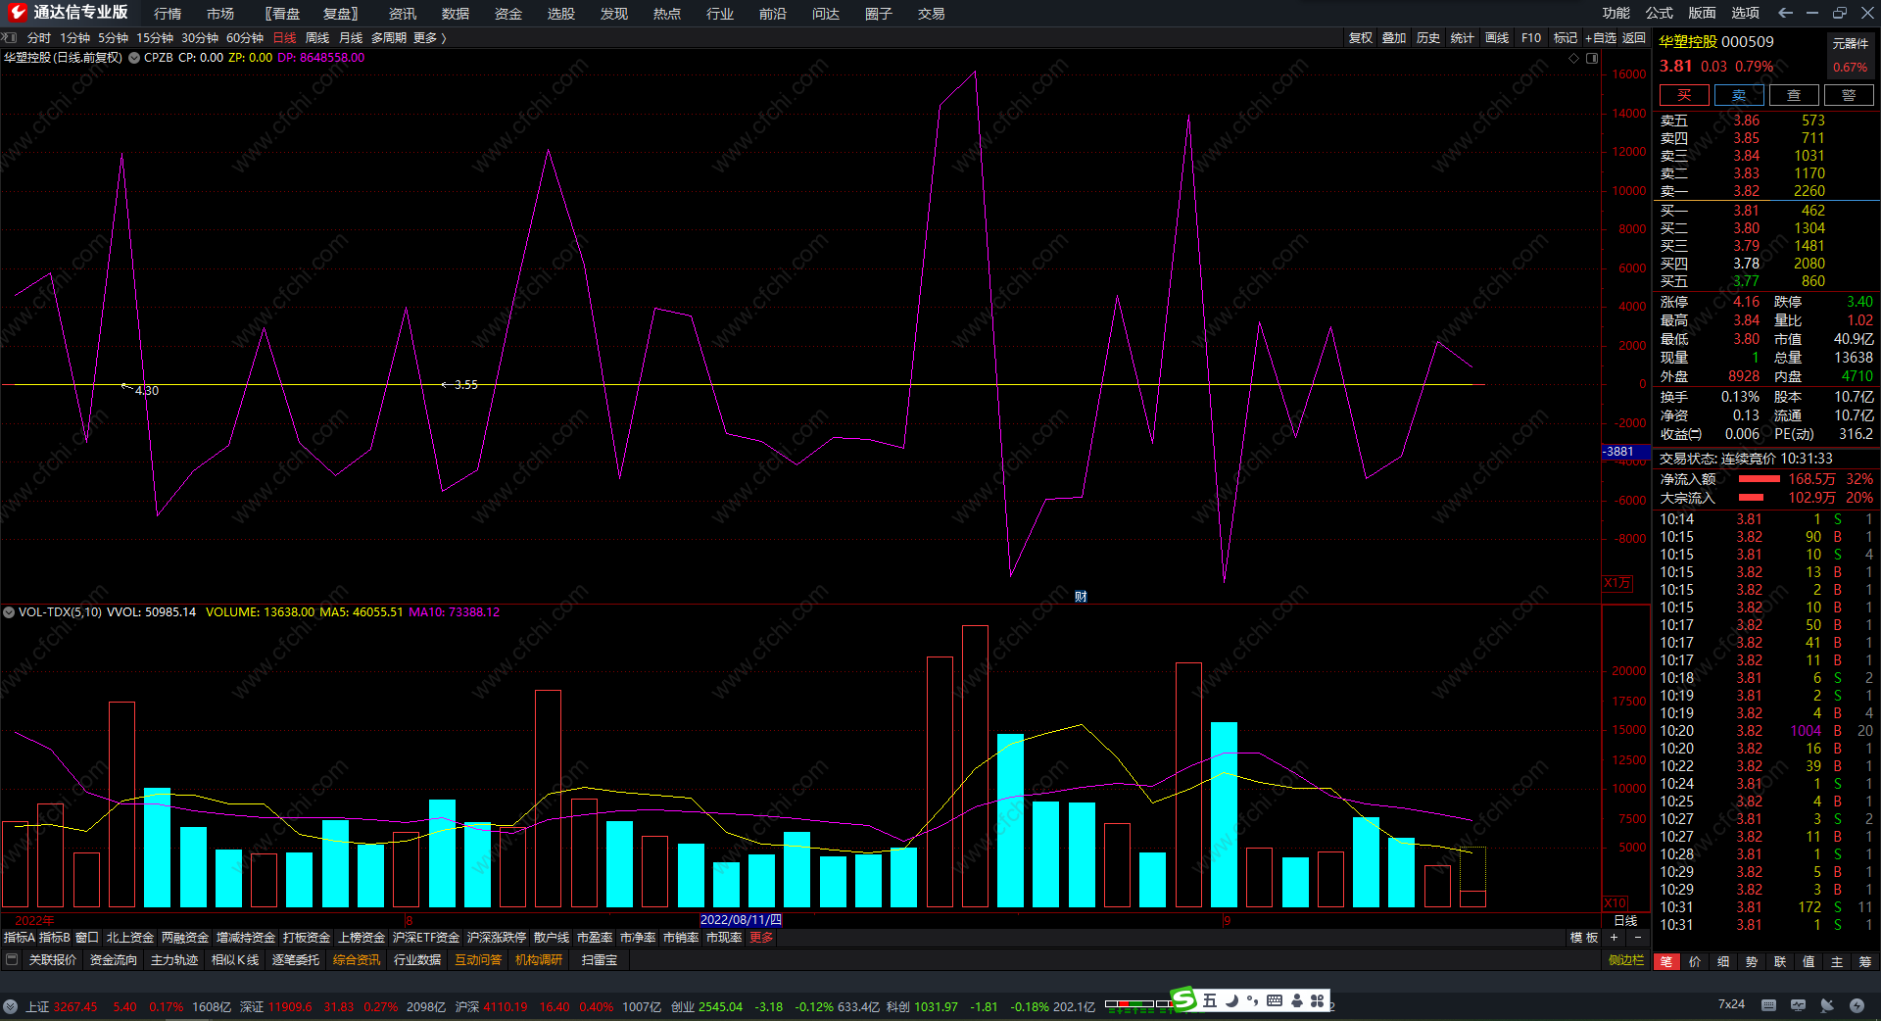
Task: Open the keyboard icon in status bar
Action: 1768,1004
